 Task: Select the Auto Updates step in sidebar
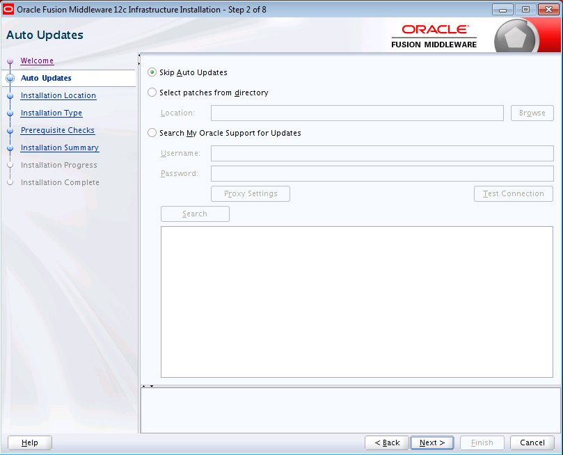pyautogui.click(x=46, y=78)
